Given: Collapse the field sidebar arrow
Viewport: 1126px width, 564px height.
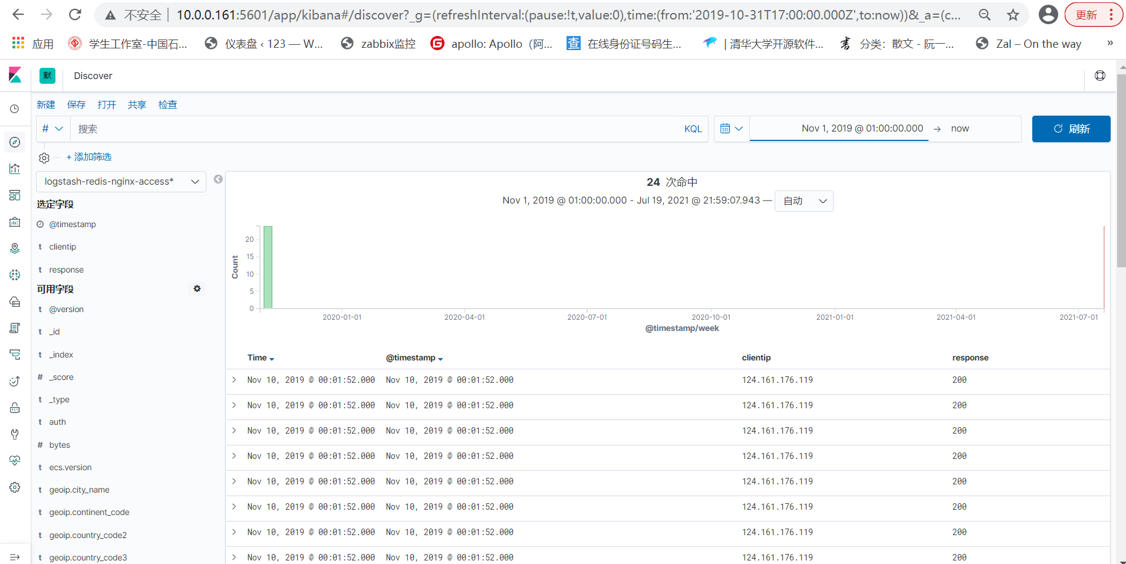Looking at the screenshot, I should pyautogui.click(x=218, y=179).
